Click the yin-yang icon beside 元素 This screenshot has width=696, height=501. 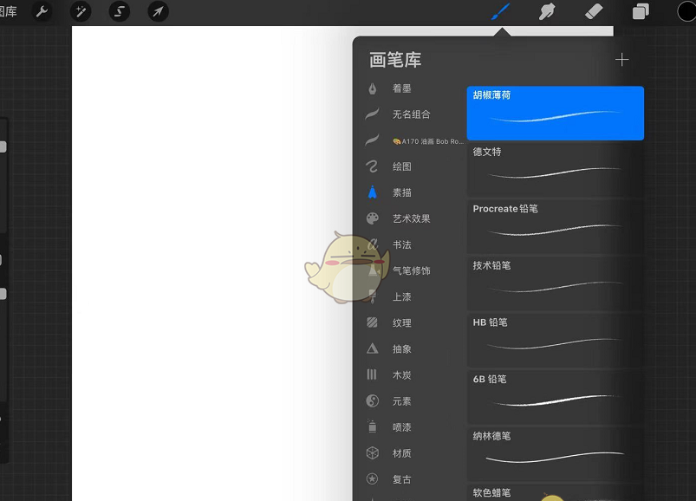373,401
